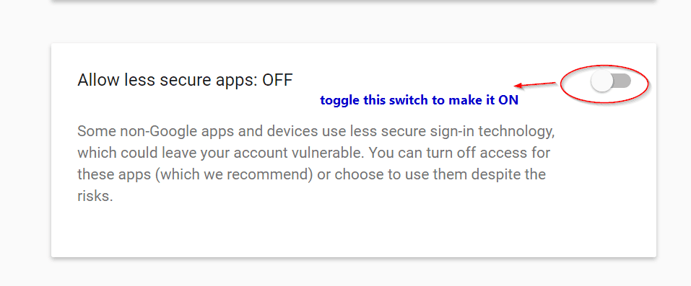
Task: Click the partial card edge at top
Action: click(352, 1)
